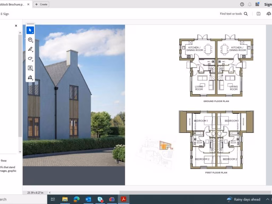Pick the highlighter tool
The image size is (272, 204).
tap(30, 49)
